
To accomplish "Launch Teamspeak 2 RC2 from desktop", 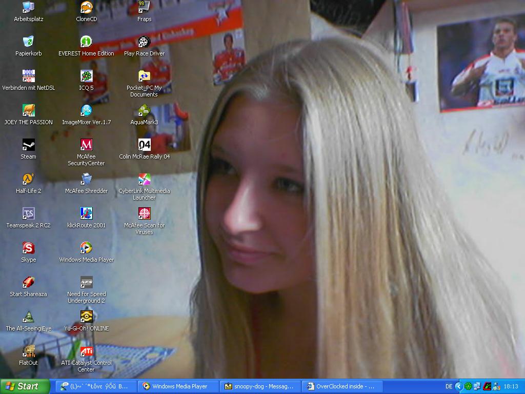I will coord(28,214).
